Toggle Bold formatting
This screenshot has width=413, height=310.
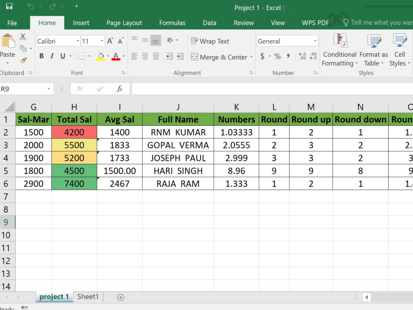[41, 56]
